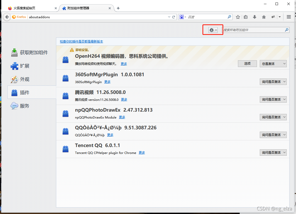Select the Tencent QQ 6.0.1.1 title
The height and width of the screenshot is (214, 296).
click(x=97, y=145)
